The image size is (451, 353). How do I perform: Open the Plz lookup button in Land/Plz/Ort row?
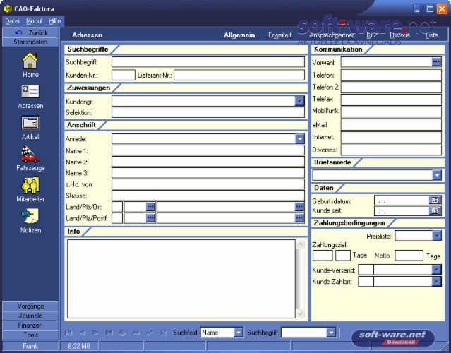tap(150, 207)
